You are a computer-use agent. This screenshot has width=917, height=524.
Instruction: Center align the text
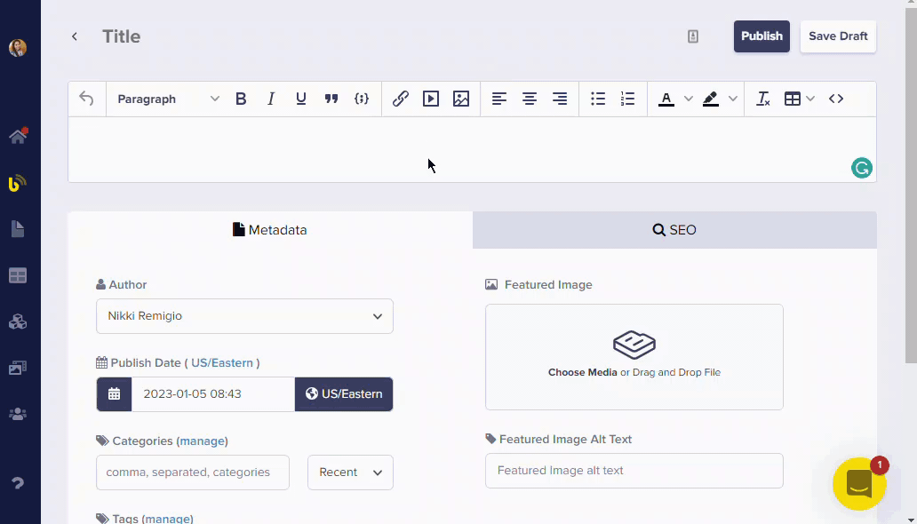tap(530, 99)
